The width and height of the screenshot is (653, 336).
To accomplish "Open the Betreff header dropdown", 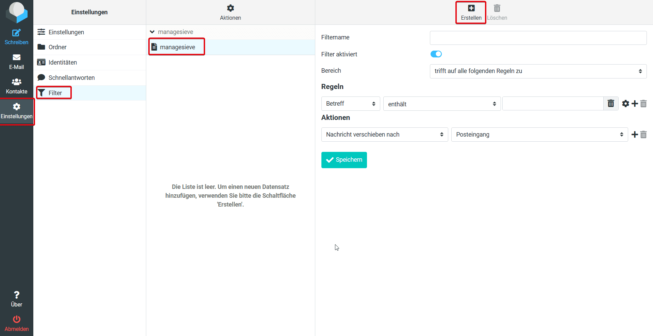I will 350,104.
